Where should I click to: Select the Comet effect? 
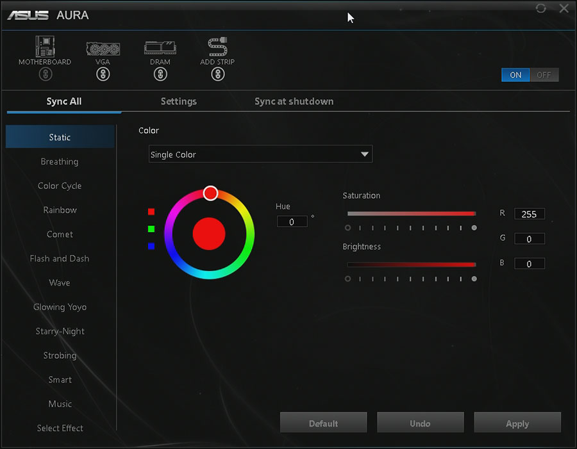tap(60, 234)
